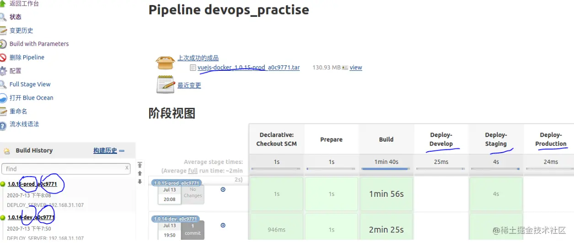574x243 pixels.
Task: Click the Blue Ocean icon
Action: [x=3, y=98]
